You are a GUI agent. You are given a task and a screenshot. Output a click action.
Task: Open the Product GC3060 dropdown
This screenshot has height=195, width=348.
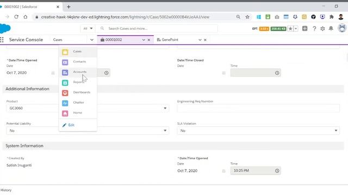(88, 108)
